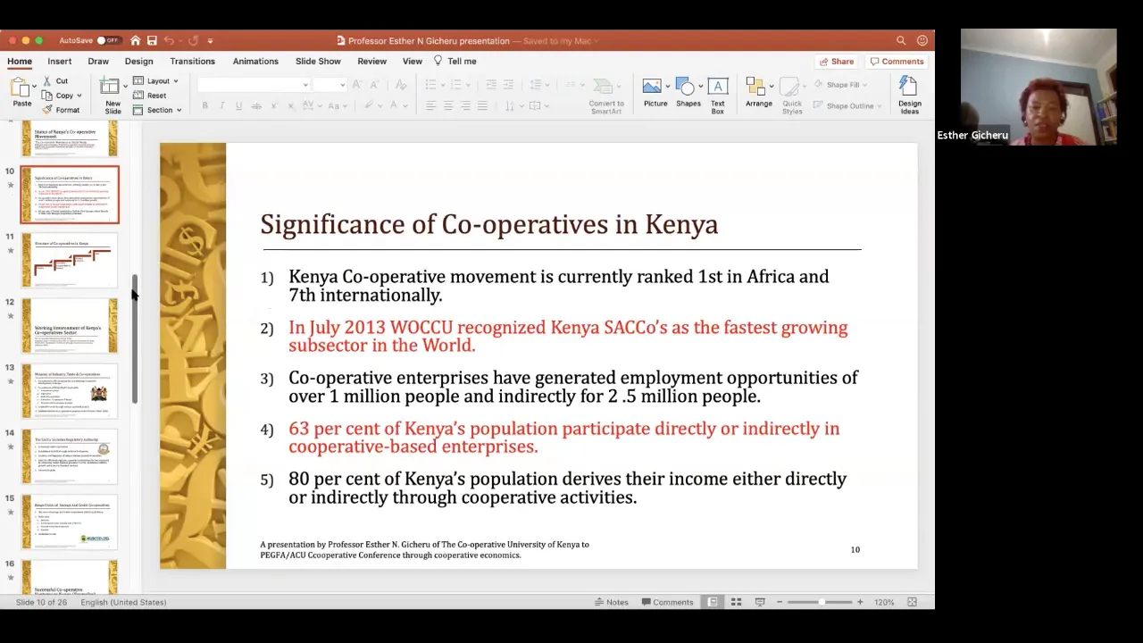This screenshot has height=643, width=1143.
Task: Switch to Normal view icon
Action: tap(713, 602)
